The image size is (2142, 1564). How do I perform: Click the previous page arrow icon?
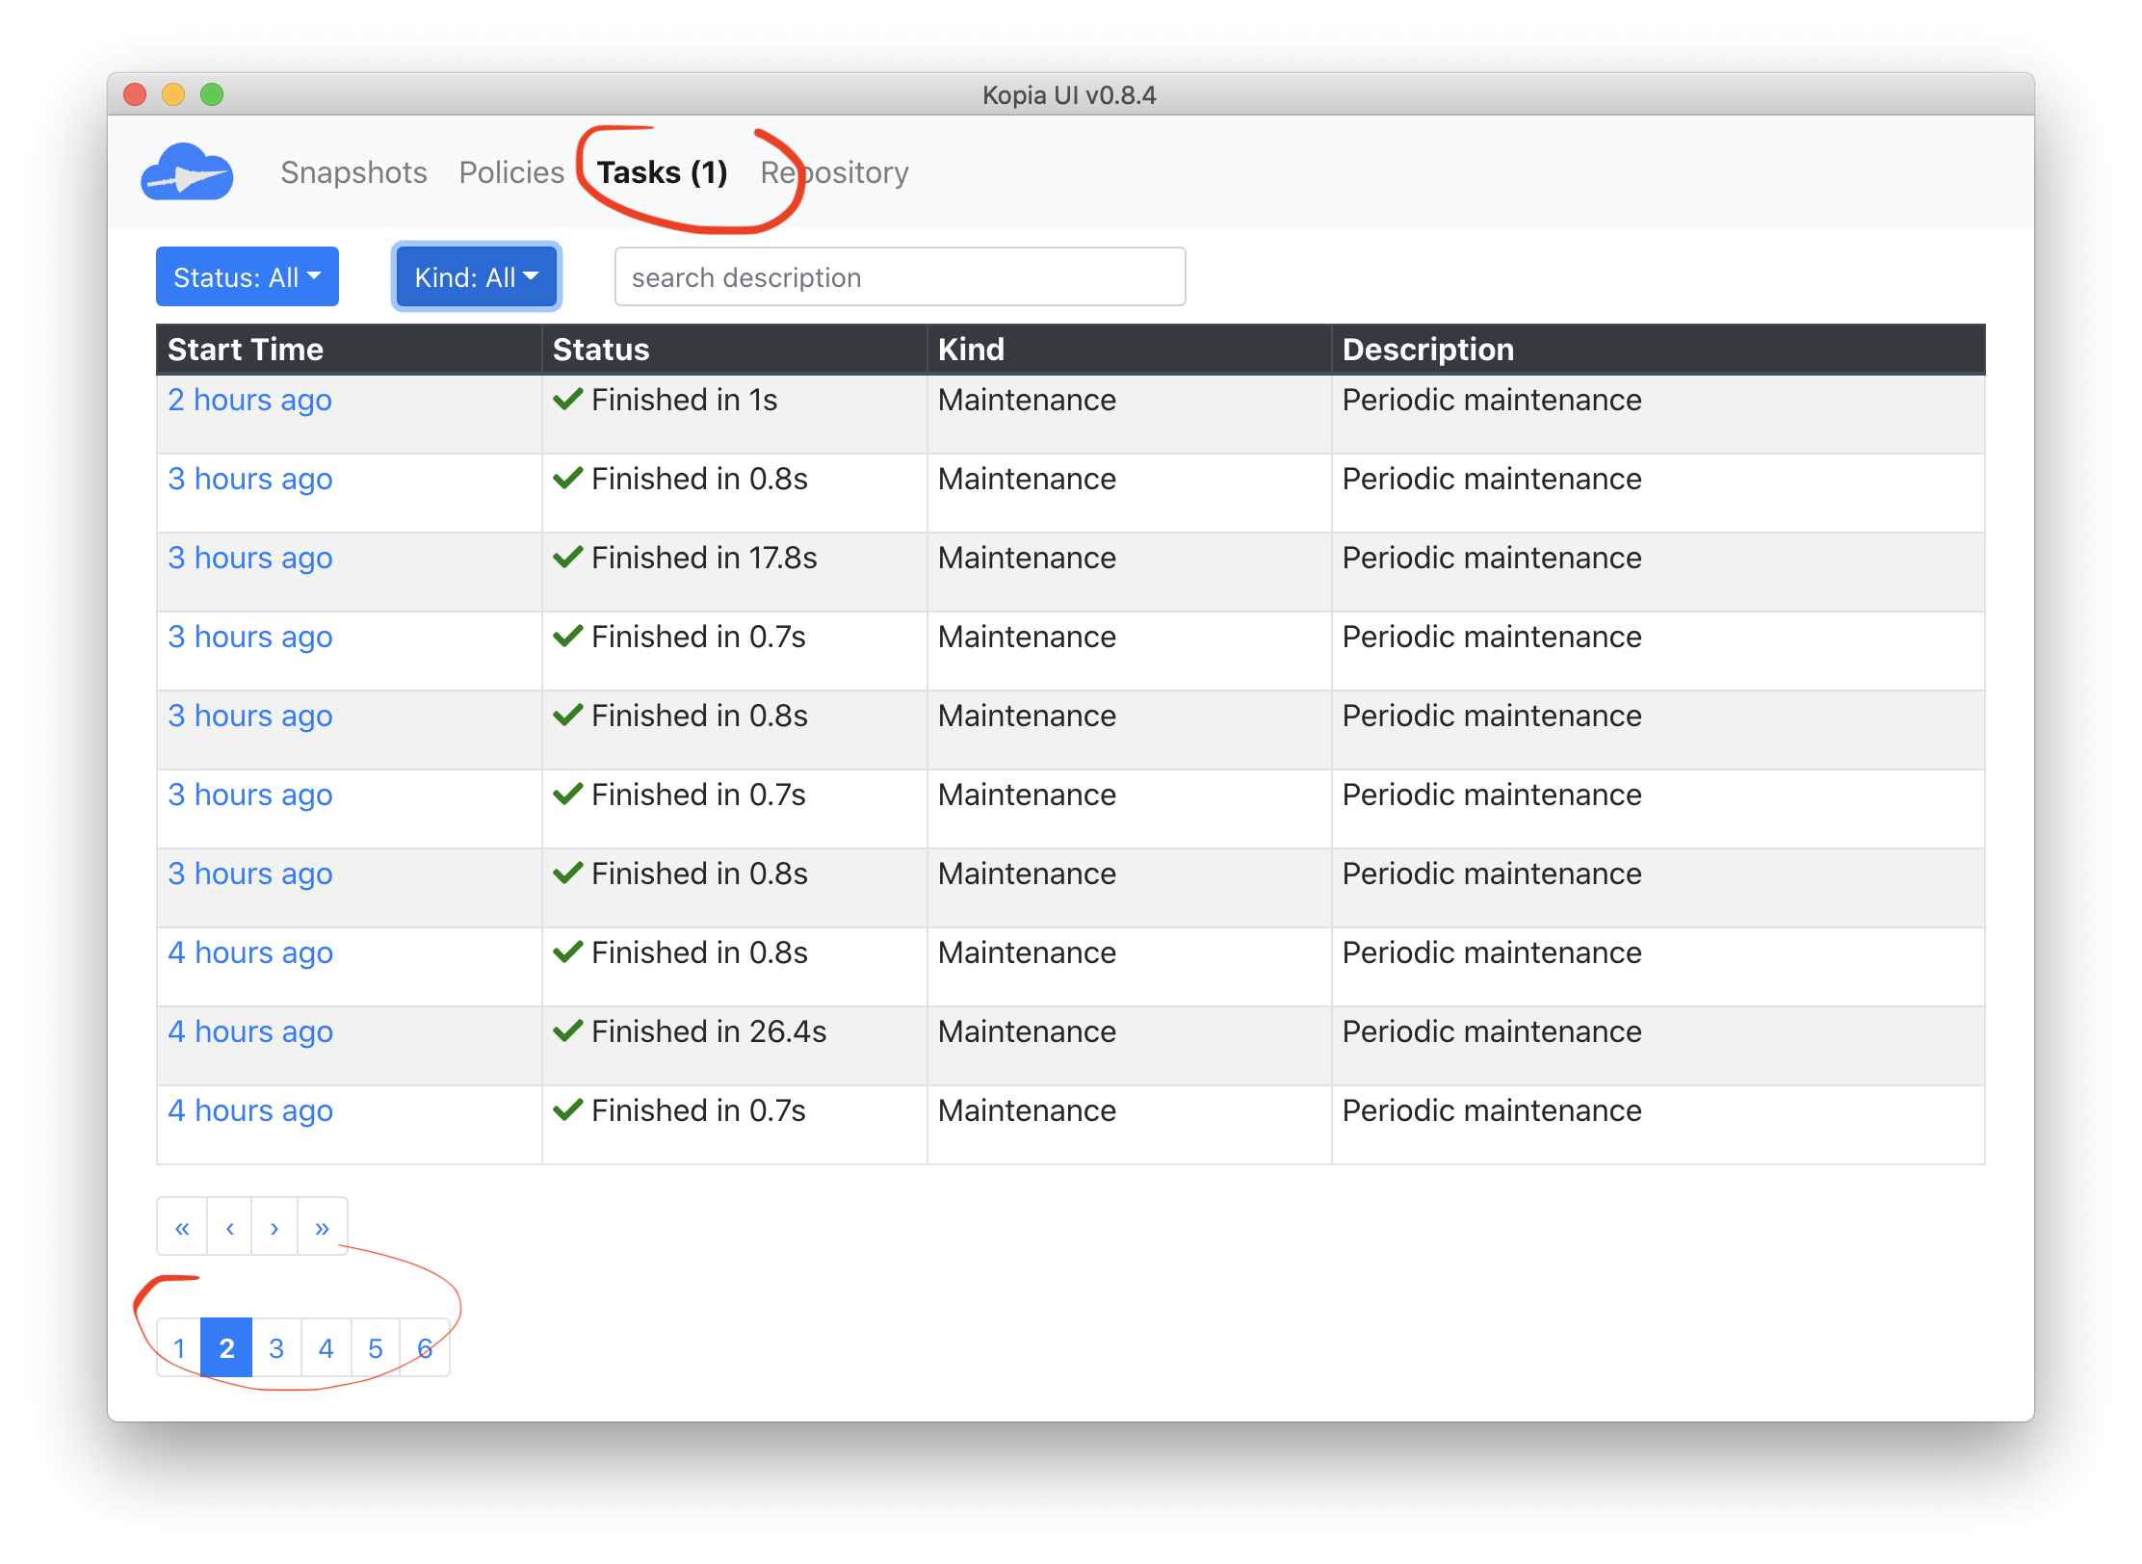(228, 1227)
